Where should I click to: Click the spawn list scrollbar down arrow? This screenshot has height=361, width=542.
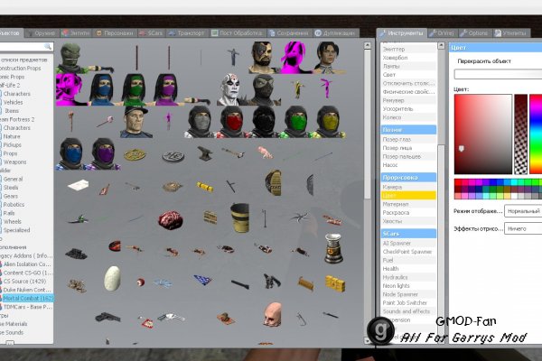368,340
